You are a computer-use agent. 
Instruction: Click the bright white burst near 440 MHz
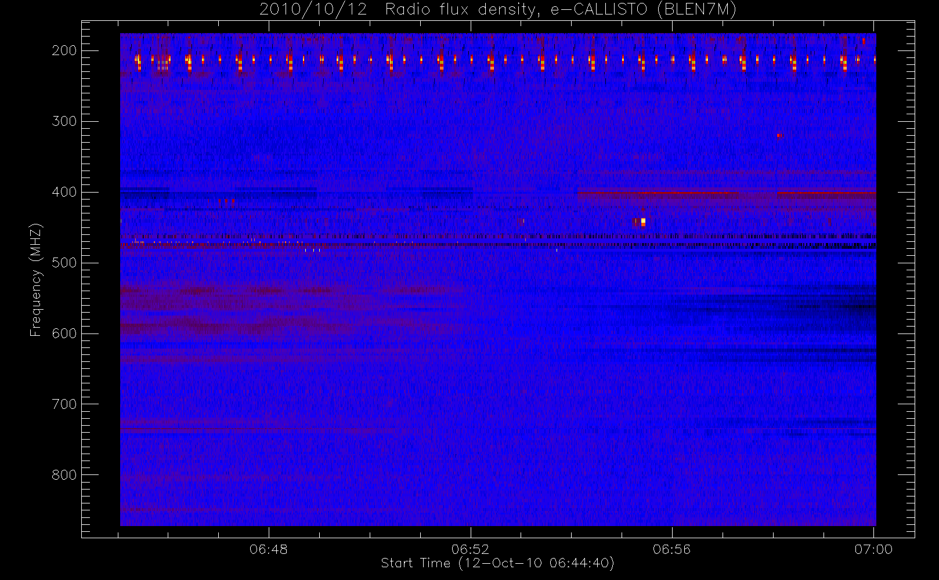pyautogui.click(x=643, y=222)
